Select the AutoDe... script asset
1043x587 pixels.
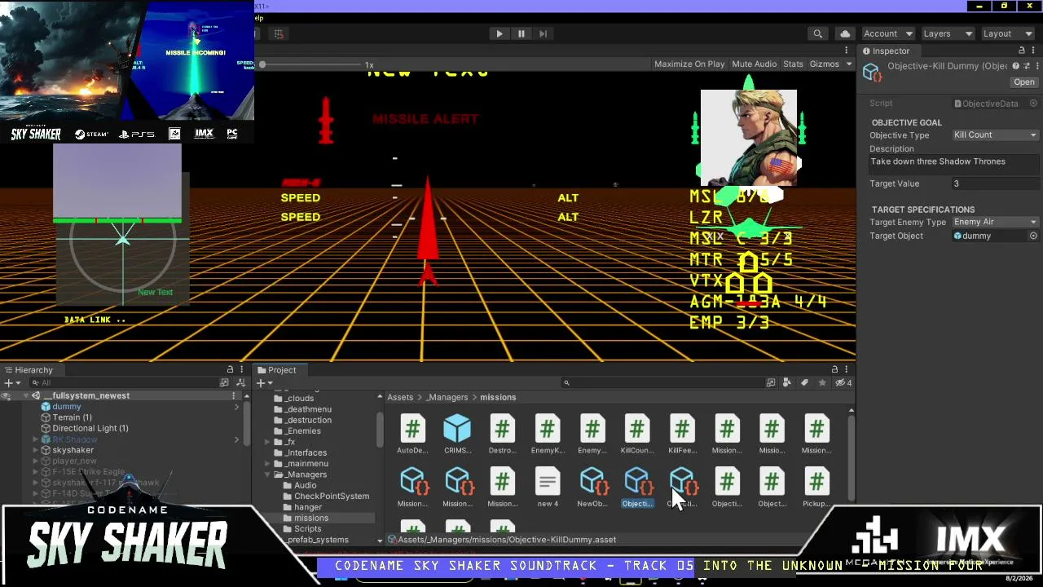pos(412,435)
